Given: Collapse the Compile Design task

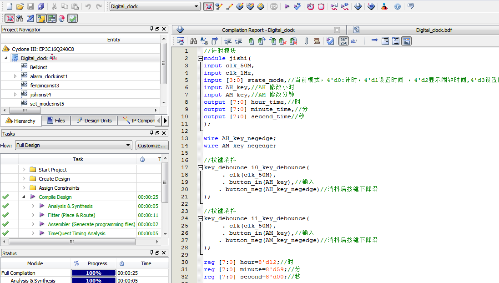Looking at the screenshot, I should tap(24, 197).
